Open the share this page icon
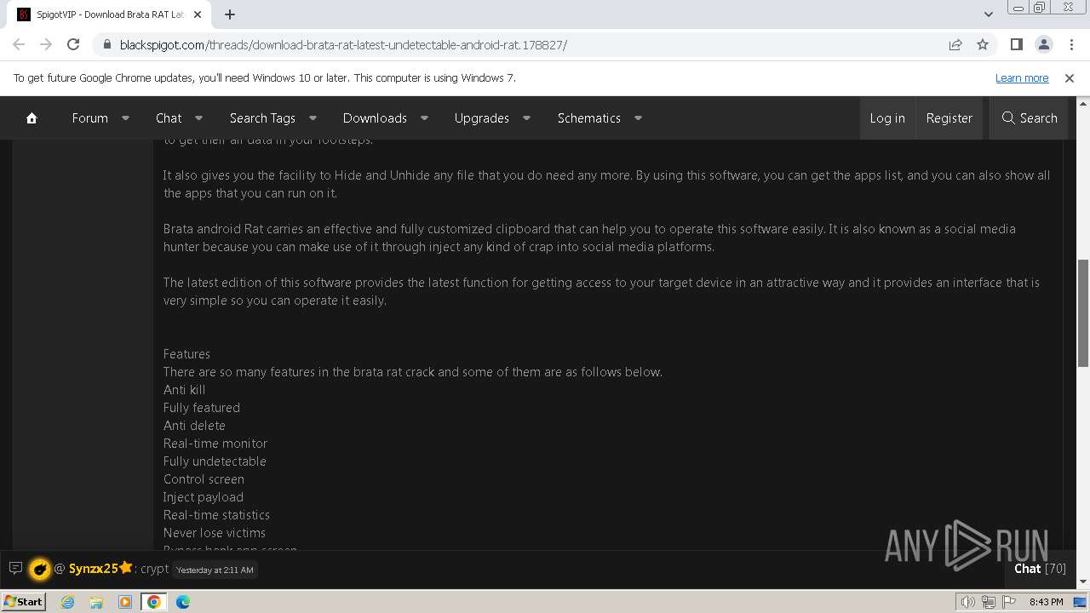1090x613 pixels. tap(955, 44)
